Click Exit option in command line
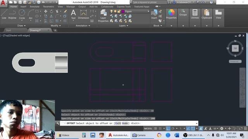The height and width of the screenshot is (139, 248). pos(118,123)
